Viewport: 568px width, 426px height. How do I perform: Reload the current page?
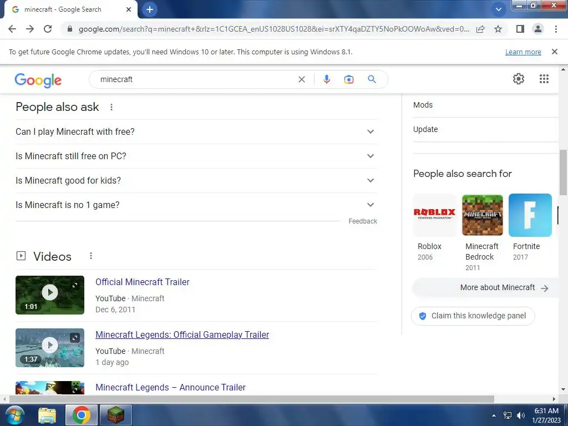pos(48,29)
